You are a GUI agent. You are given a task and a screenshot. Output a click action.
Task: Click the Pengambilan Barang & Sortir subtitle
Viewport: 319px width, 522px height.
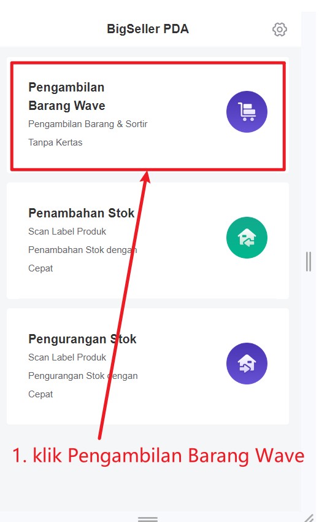point(88,124)
